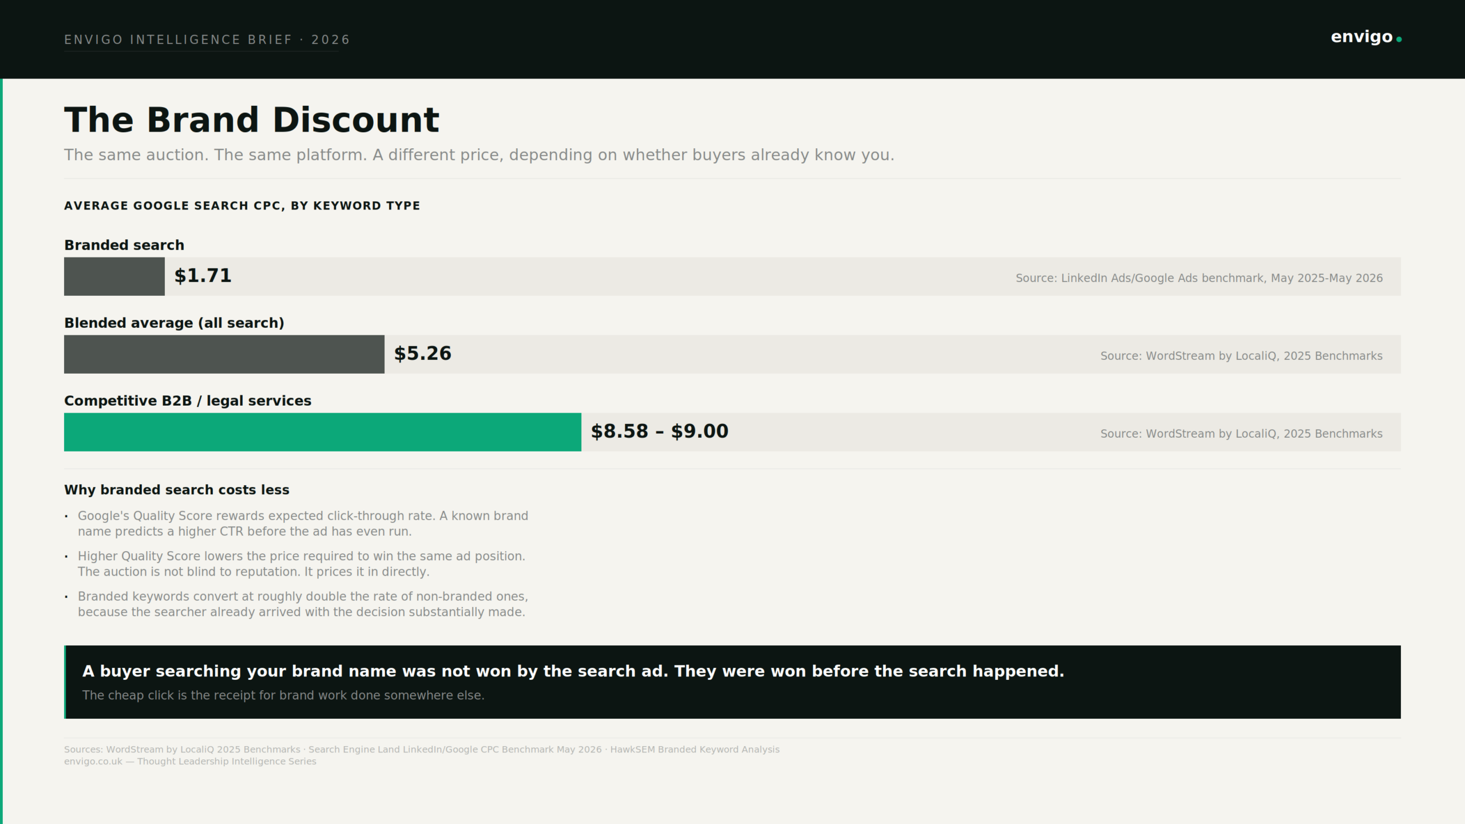Click the Competitive B2B / legal services label
The image size is (1465, 824).
188,401
